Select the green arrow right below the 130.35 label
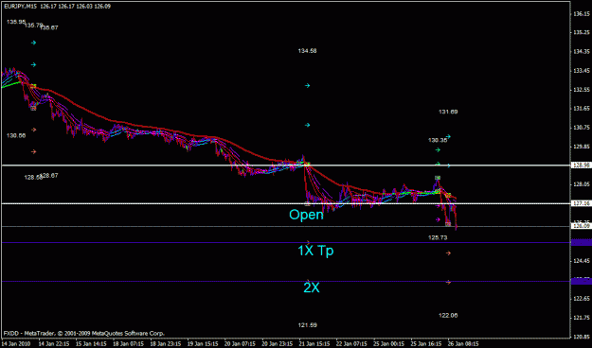592x348 pixels. pos(438,150)
